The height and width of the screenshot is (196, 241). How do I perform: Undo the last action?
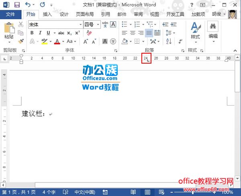[28, 5]
